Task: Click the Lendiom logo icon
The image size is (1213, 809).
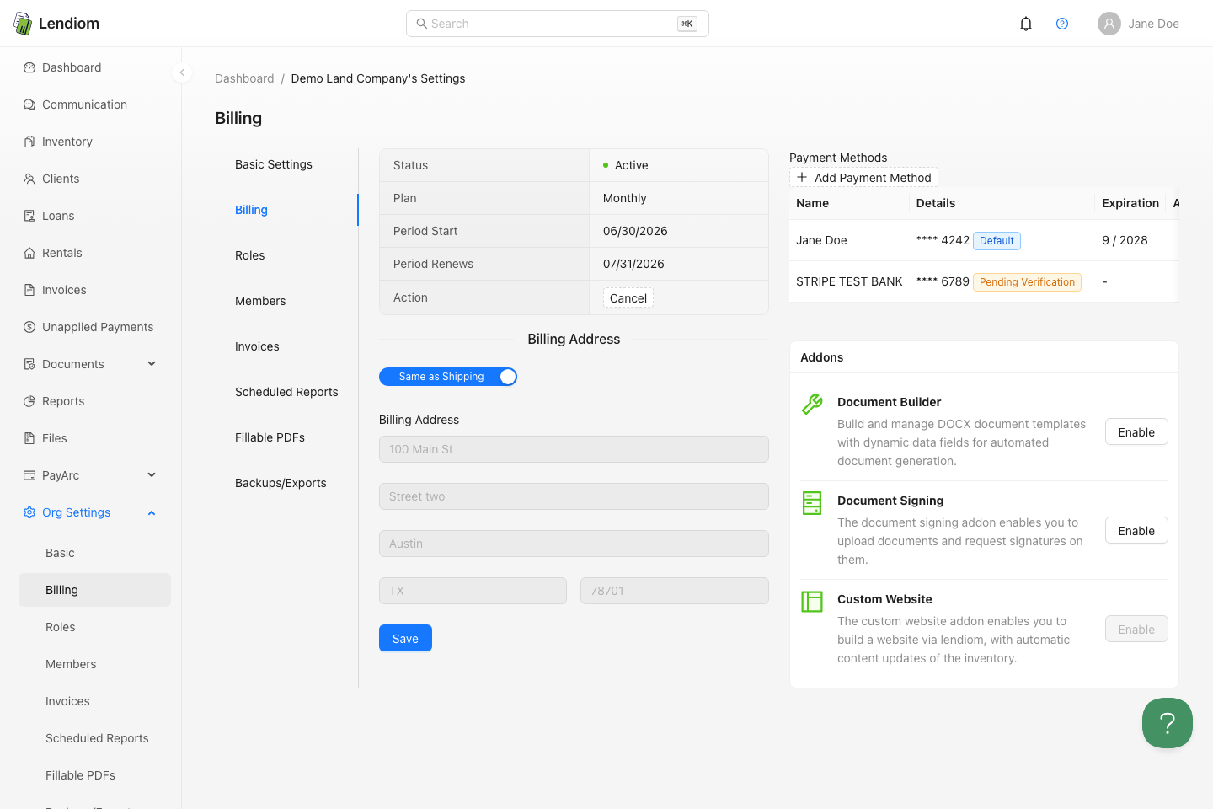Action: pyautogui.click(x=23, y=24)
